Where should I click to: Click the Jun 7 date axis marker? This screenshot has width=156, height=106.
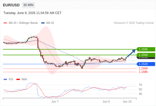pyautogui.click(x=55, y=101)
